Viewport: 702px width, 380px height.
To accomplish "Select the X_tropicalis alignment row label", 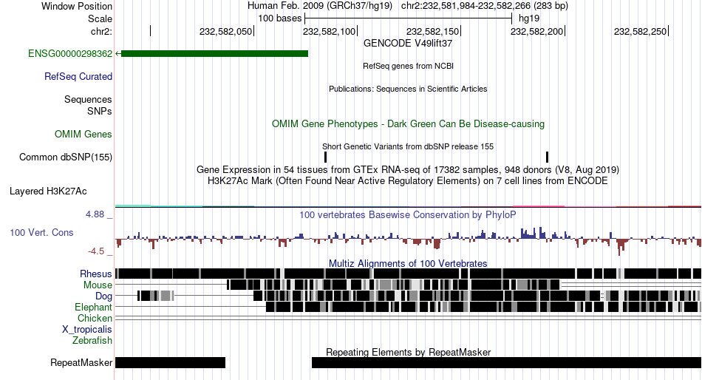I will click(87, 330).
